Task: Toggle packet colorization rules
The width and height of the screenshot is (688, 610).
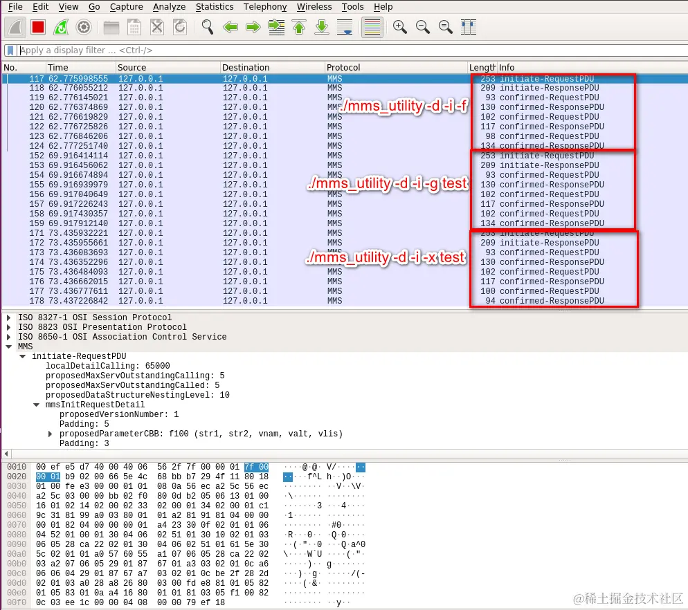Action: (372, 27)
